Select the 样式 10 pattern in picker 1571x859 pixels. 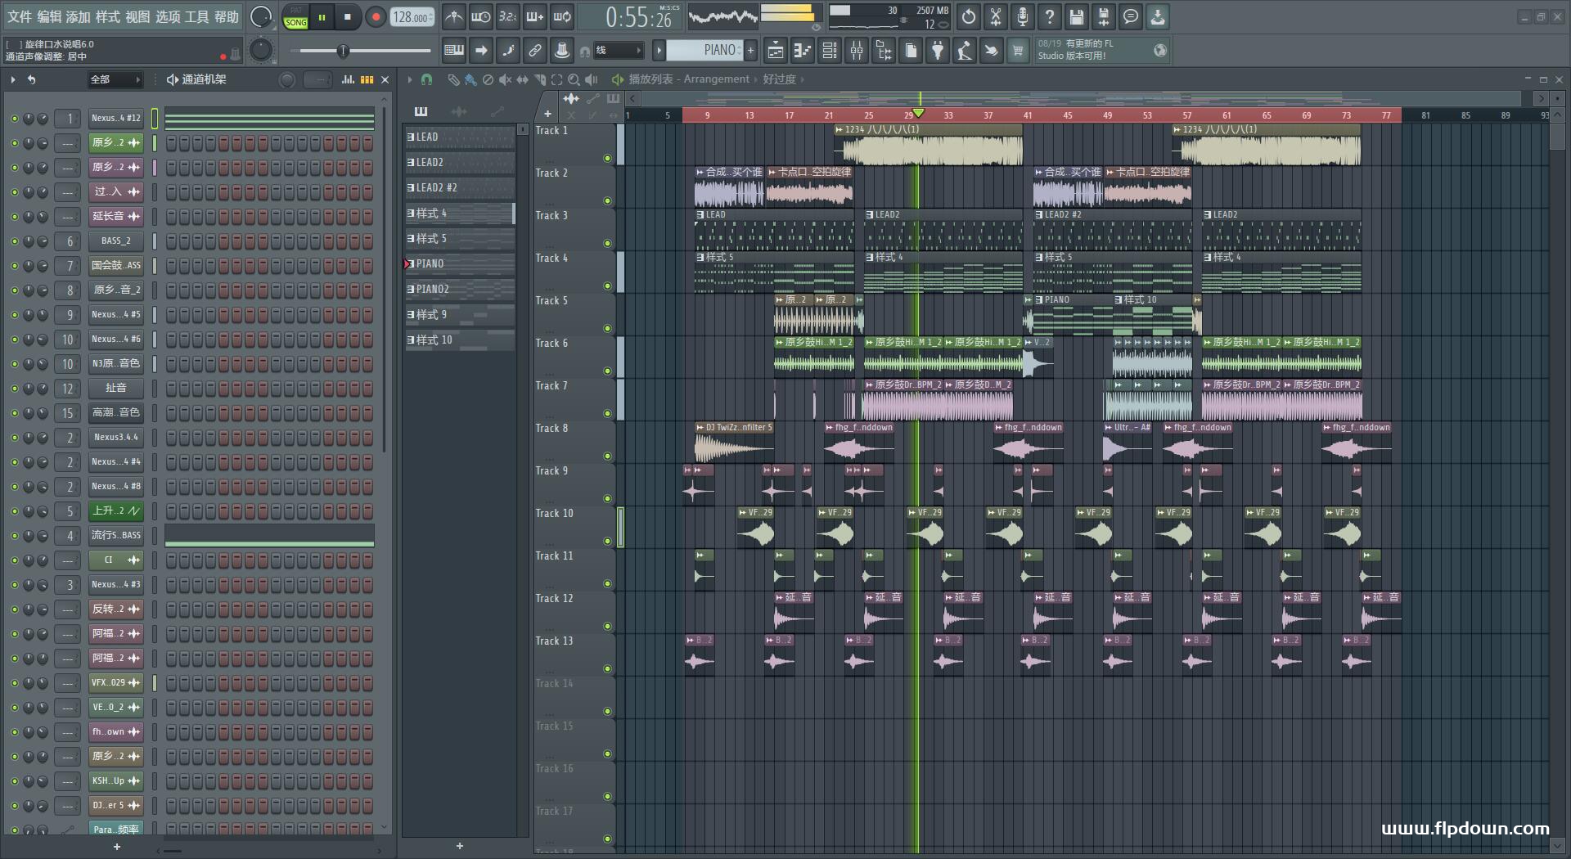pyautogui.click(x=460, y=340)
